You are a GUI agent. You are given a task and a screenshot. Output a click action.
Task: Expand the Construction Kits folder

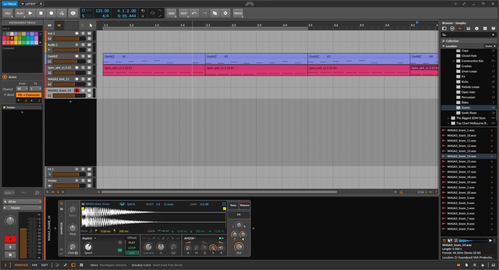click(454, 61)
